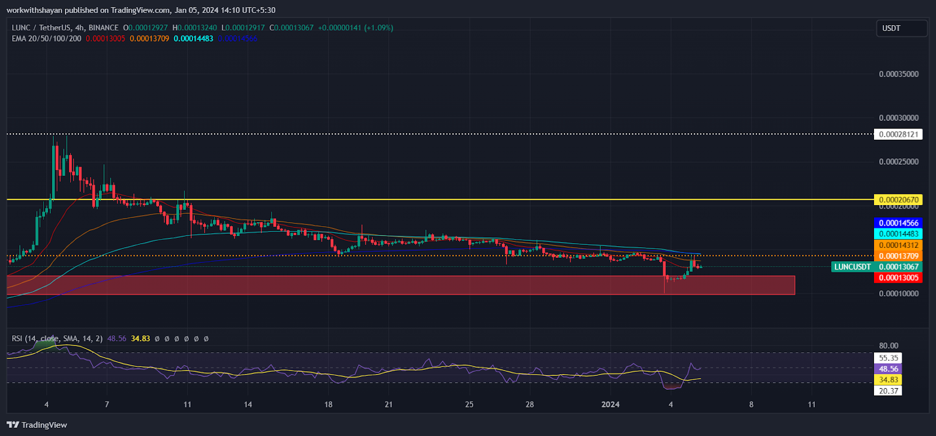Click the purple RSI 48.56 value label
Viewport: 936px width, 436px height.
888,369
